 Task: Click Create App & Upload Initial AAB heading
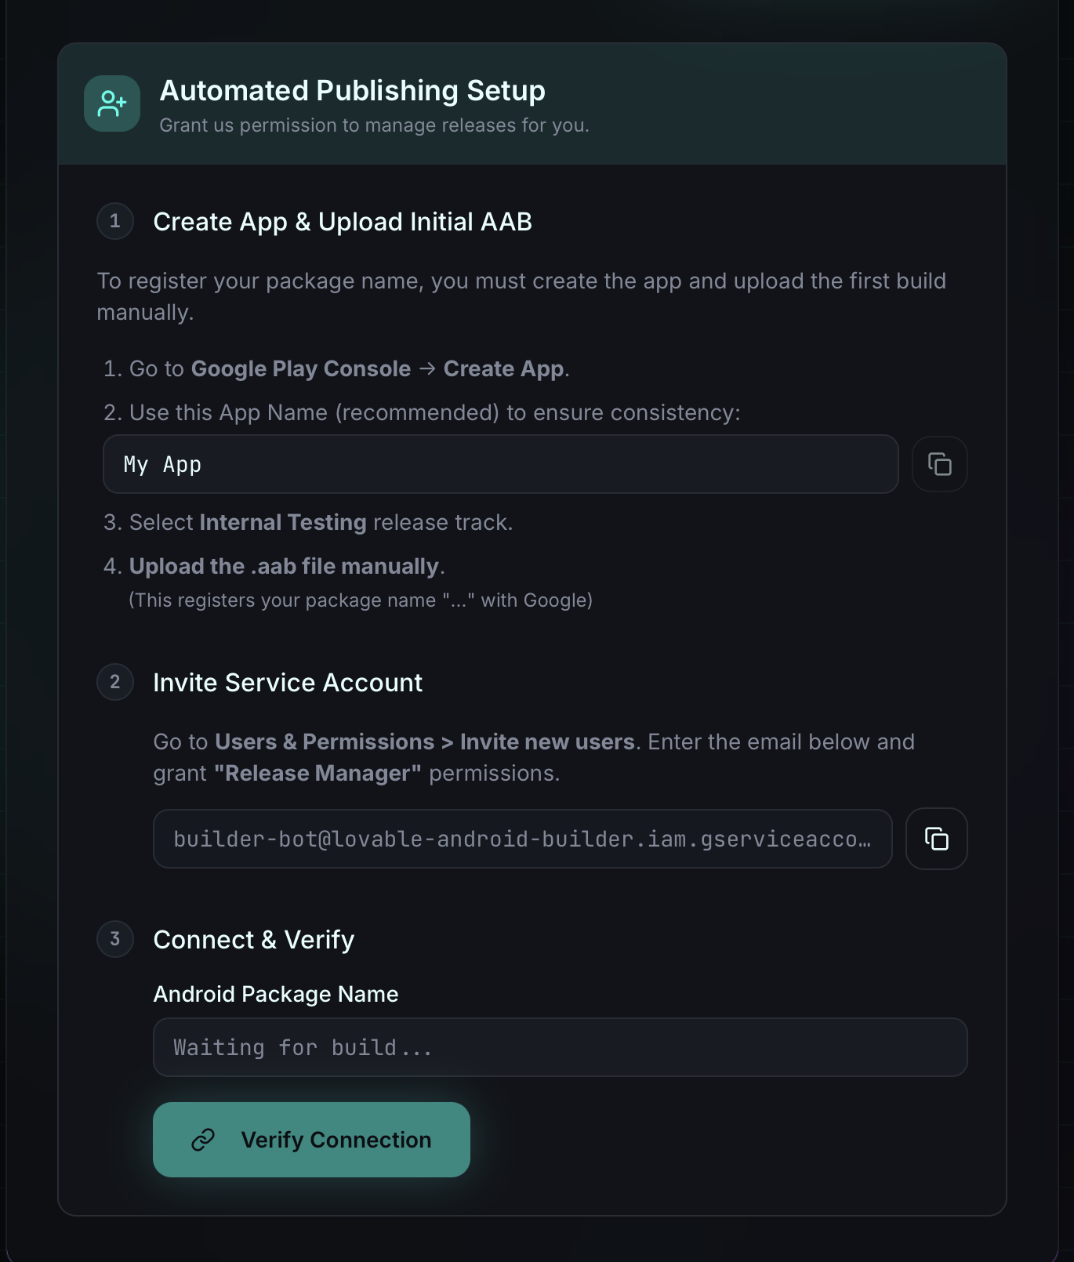pyautogui.click(x=343, y=222)
